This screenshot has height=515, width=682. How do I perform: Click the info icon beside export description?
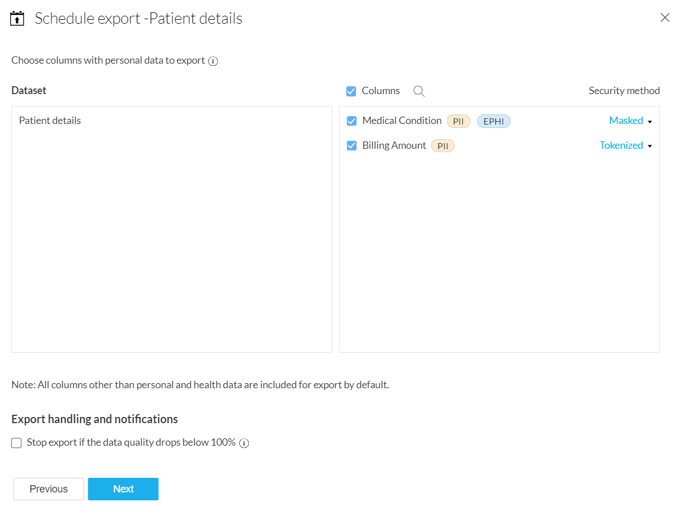tap(213, 61)
